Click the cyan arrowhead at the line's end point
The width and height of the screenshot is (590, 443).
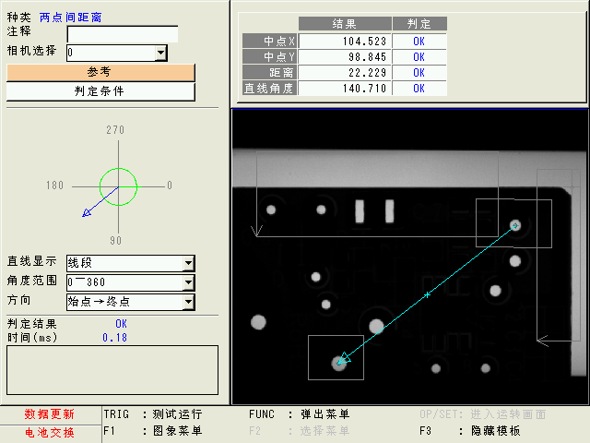click(343, 358)
